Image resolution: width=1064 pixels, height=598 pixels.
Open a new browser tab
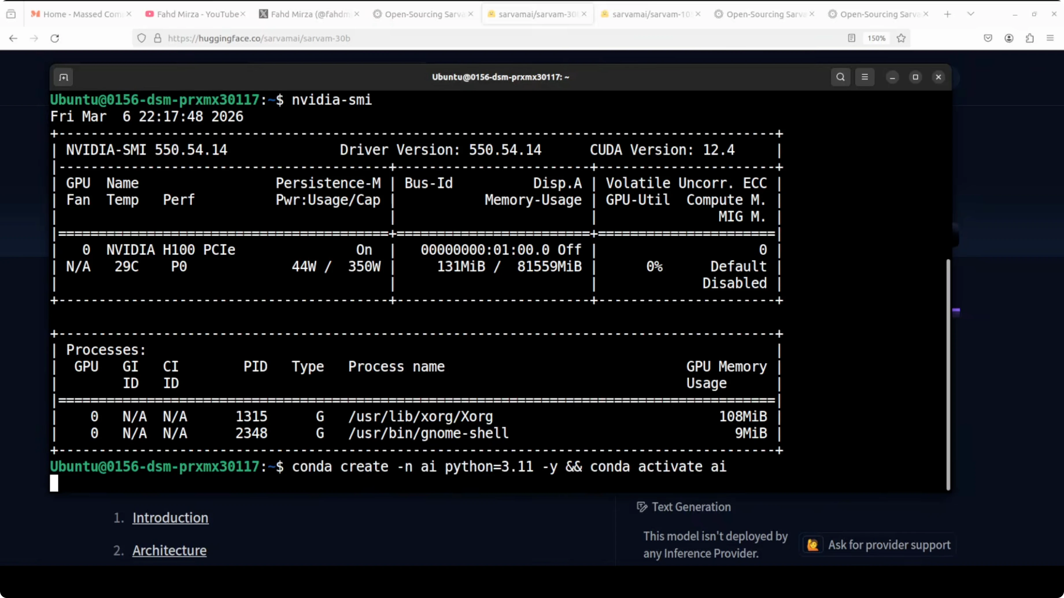point(947,14)
